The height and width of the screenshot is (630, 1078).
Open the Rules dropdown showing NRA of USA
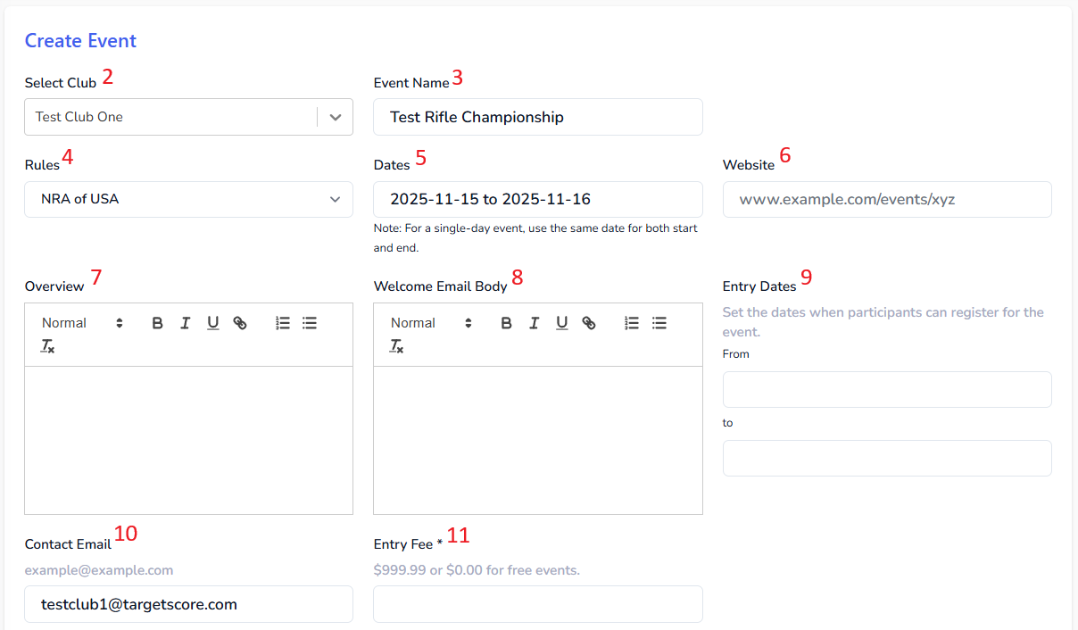coord(188,199)
